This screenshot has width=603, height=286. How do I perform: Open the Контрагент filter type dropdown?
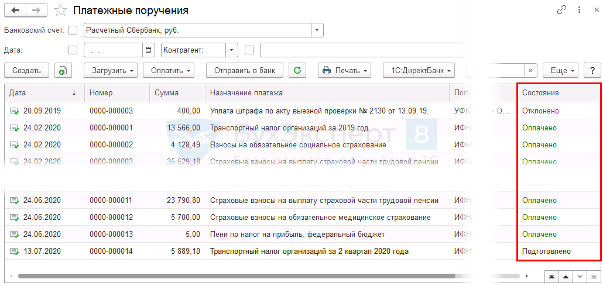pos(232,50)
